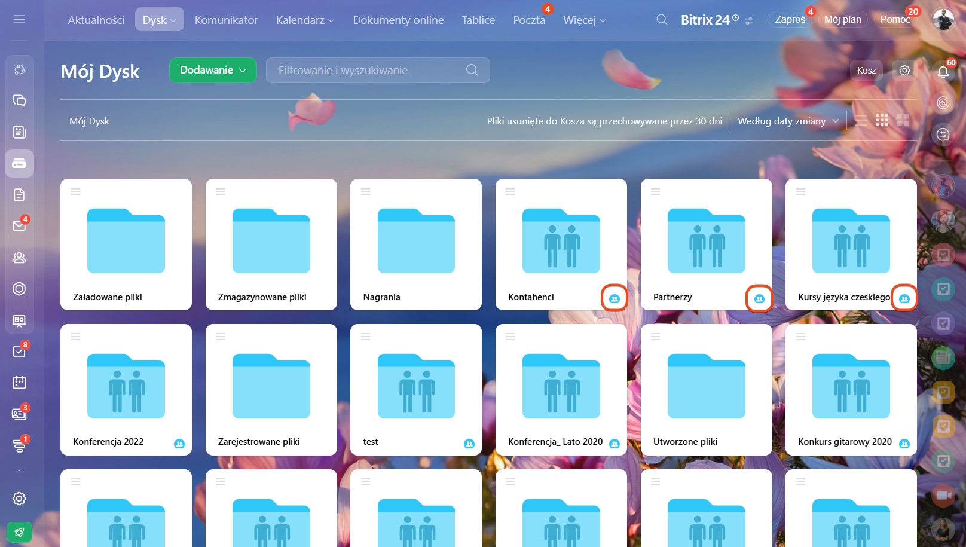Open the hamburger main menu
The image size is (966, 547).
[19, 20]
